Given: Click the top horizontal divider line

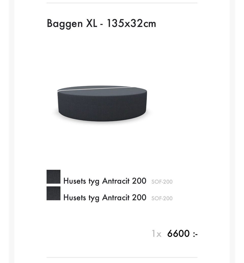Looking at the screenshot, I should [122, 3].
